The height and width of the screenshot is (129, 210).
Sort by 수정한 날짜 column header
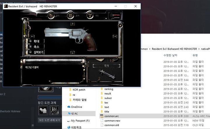[170, 55]
